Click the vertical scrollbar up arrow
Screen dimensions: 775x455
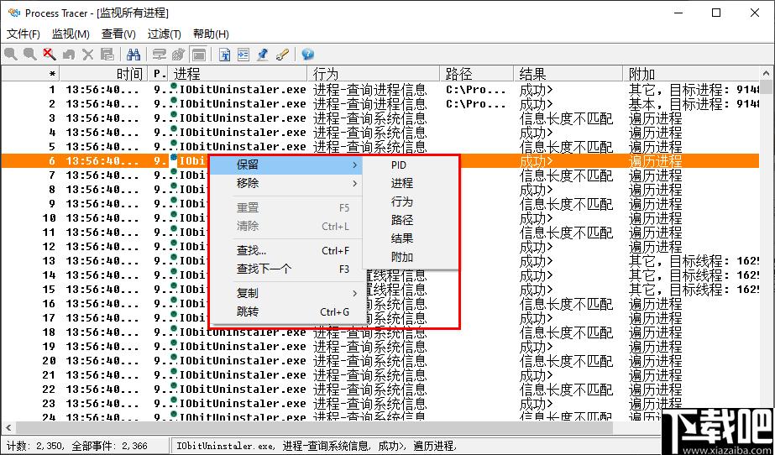click(x=767, y=74)
